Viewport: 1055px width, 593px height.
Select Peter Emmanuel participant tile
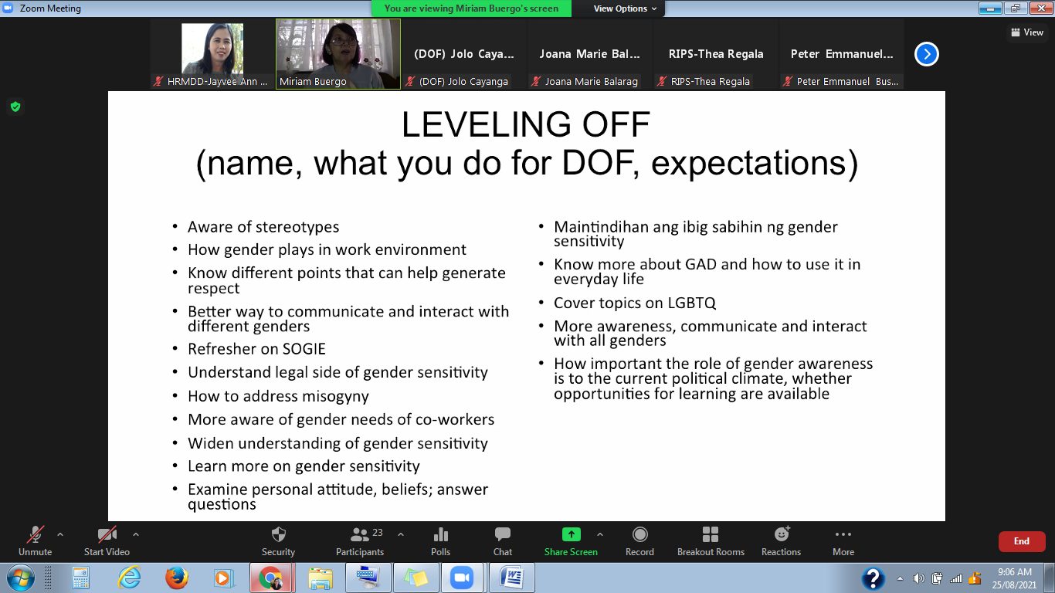coord(842,54)
